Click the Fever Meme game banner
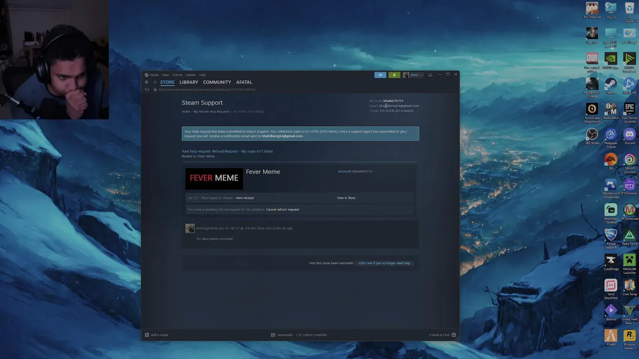The width and height of the screenshot is (639, 359). point(214,178)
